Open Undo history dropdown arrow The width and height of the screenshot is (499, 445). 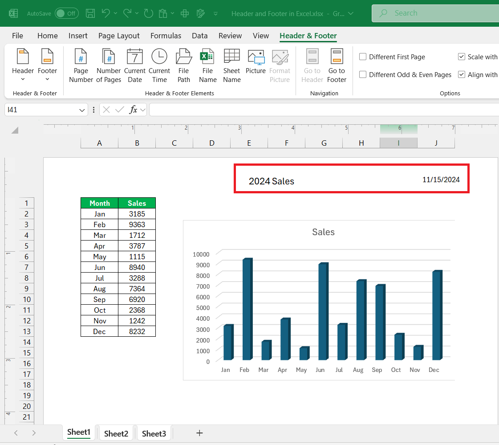coord(116,13)
